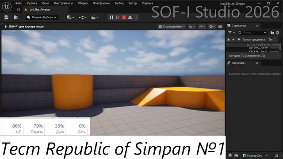Click the Структура panel list icon
The image size is (283, 159).
click(x=229, y=26)
